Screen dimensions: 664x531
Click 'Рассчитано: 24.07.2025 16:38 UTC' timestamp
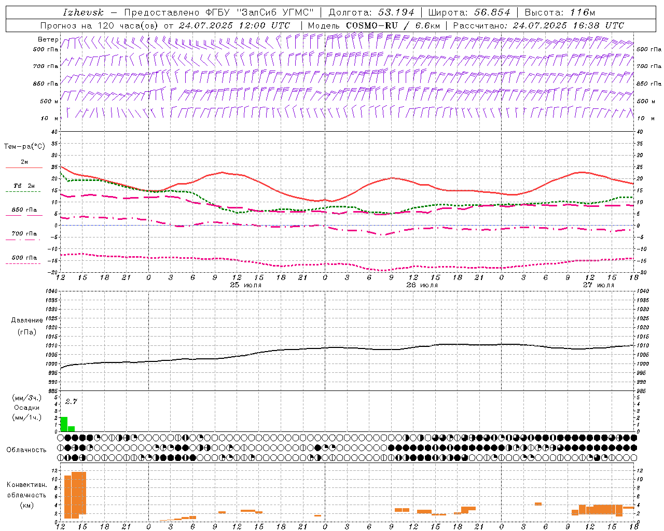coord(538,25)
